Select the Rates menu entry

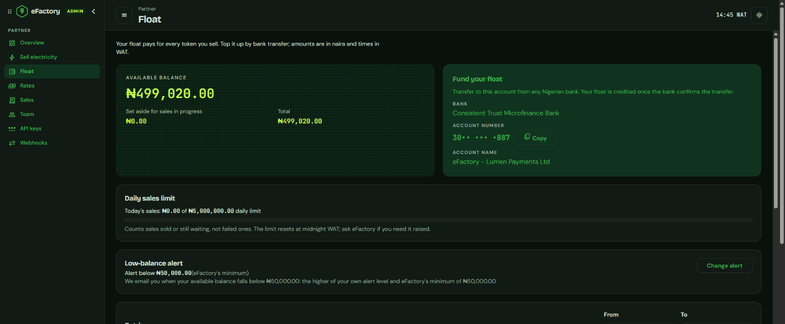52,86
